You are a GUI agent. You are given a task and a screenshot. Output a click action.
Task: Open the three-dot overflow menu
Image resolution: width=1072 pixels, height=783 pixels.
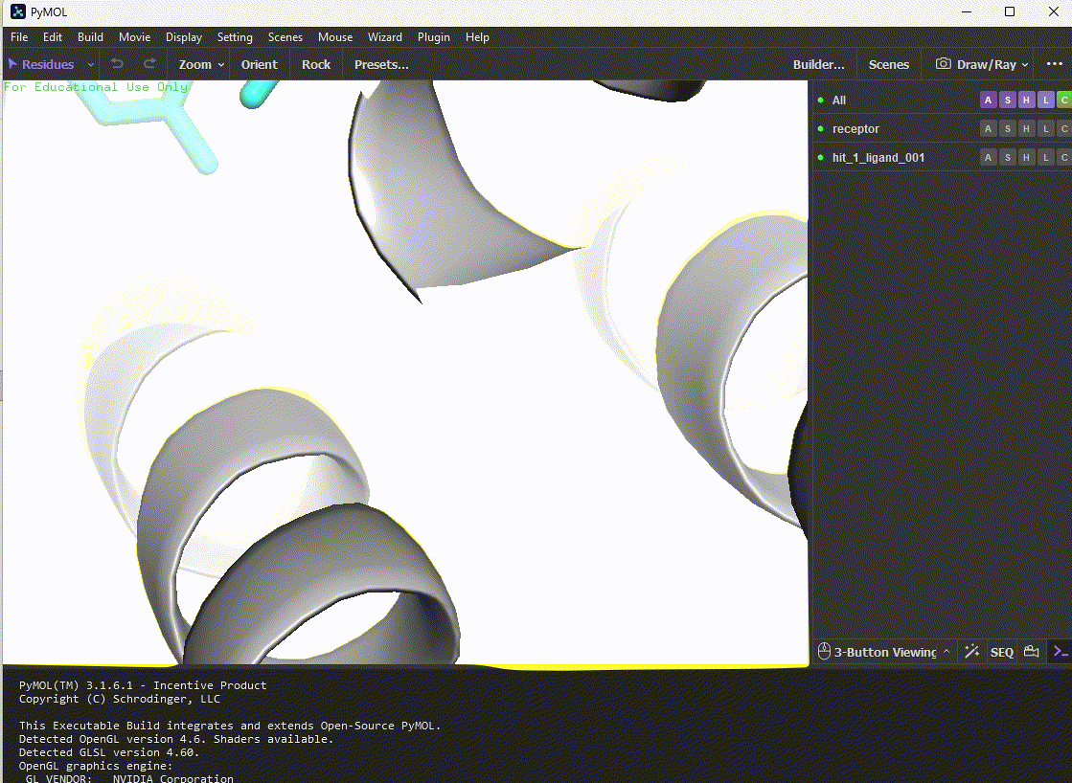1054,63
